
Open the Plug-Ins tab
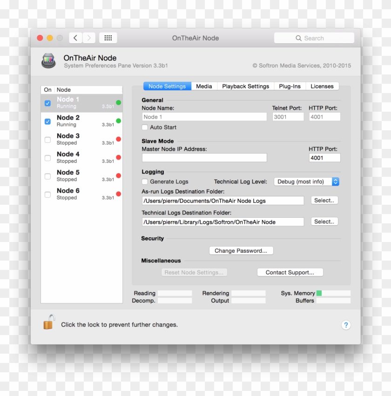tap(290, 86)
